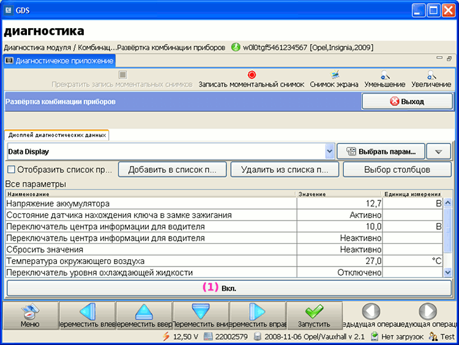
Task: Select the Температура окружающего воздуха row
Action: [224, 261]
